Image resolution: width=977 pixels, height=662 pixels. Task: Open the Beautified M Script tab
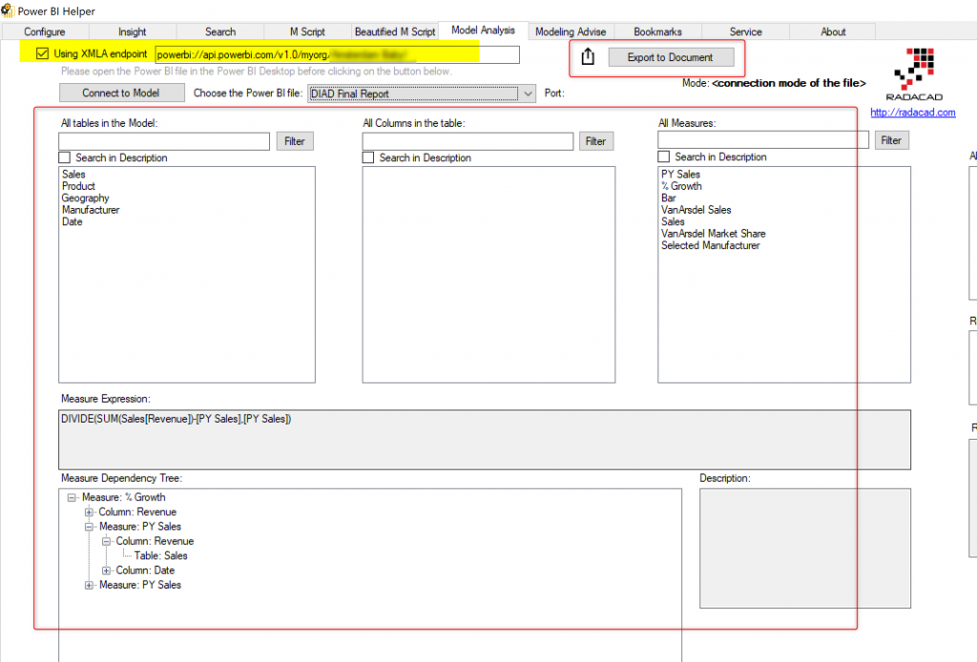(394, 31)
